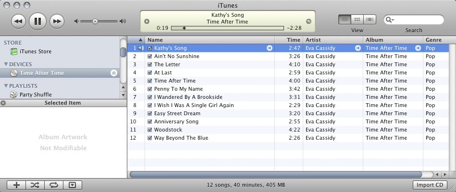This screenshot has height=192, width=456.
Task: Go back to the previous track
Action: [18, 21]
